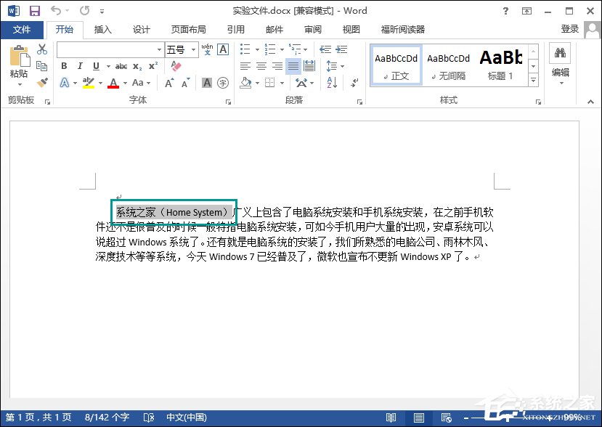Click the Cut scissors icon

(x=42, y=50)
